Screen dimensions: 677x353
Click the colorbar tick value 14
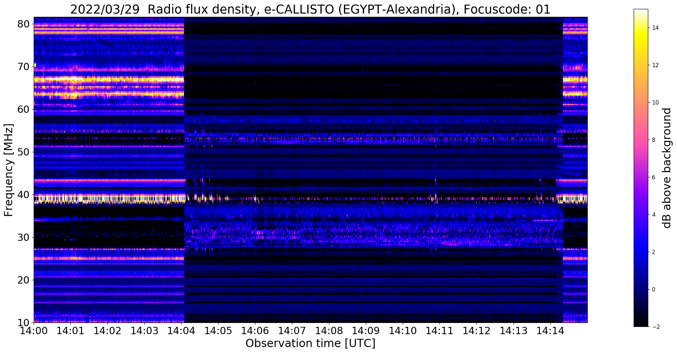pos(655,28)
